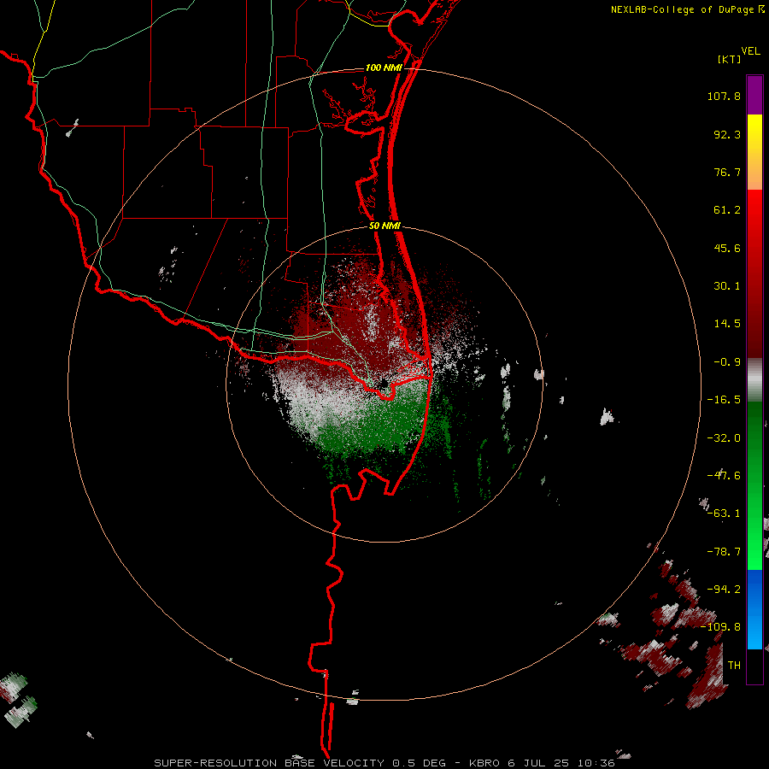Click the -63.1 scale value
This screenshot has width=769, height=769.
(724, 514)
